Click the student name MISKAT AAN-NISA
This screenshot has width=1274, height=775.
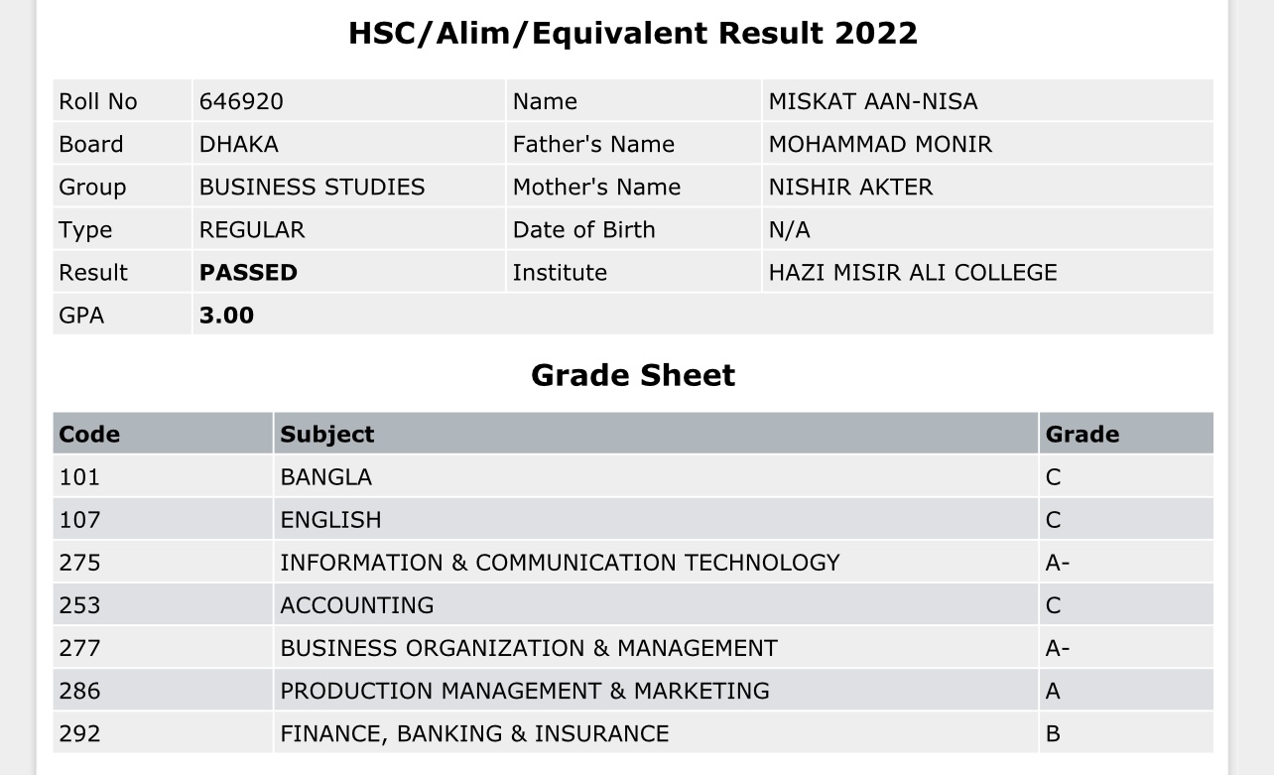pos(873,101)
